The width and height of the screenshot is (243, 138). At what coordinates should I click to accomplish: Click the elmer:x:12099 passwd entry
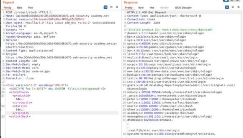162,110
